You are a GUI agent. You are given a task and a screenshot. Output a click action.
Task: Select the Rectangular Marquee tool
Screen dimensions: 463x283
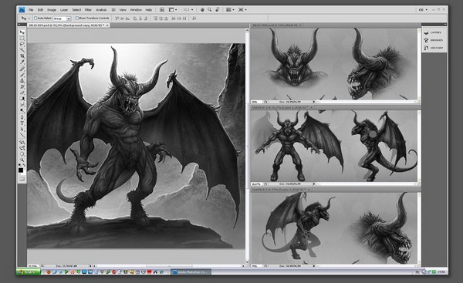coord(22,38)
